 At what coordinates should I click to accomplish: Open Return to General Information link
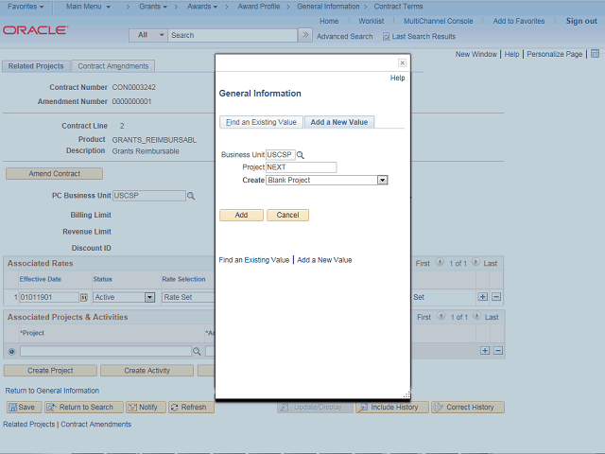(x=52, y=391)
